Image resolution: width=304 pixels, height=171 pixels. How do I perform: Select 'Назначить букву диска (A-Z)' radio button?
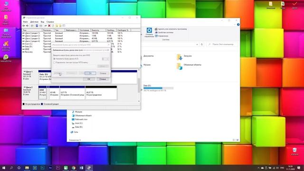click(x=54, y=59)
